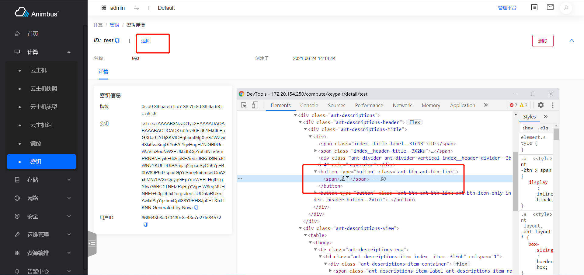
Task: Toggle the :hov element state panel
Action: tap(528, 128)
